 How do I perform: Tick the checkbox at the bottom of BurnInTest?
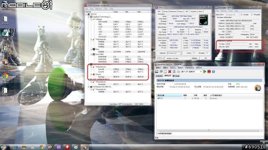click(x=157, y=134)
